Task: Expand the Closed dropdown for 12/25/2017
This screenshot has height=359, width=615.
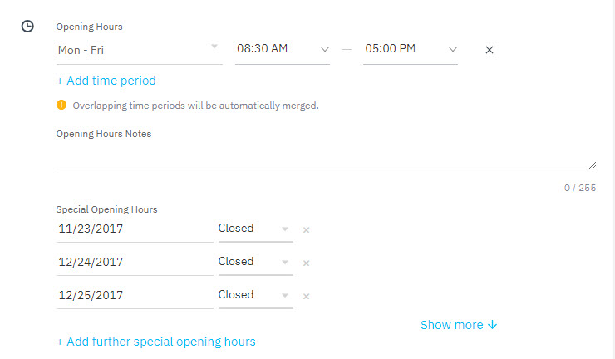Action: pyautogui.click(x=256, y=295)
